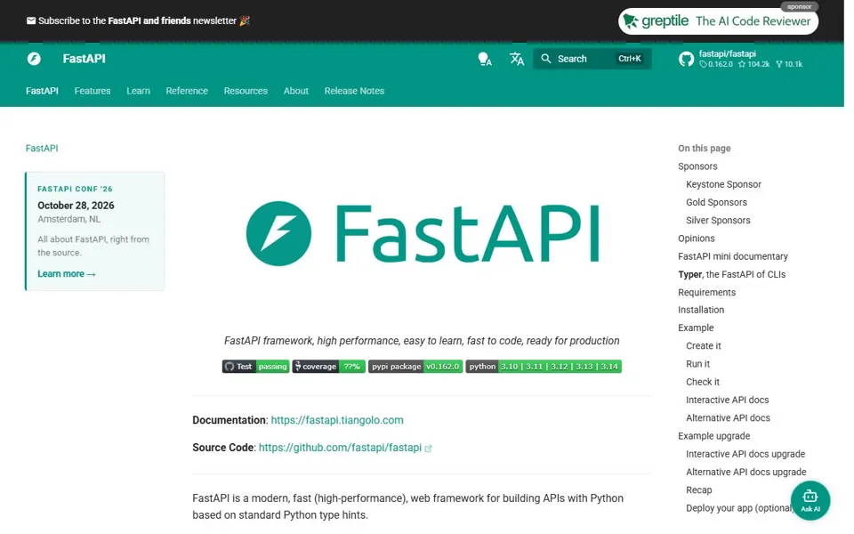Click the October 28, 2026 conference date
The height and width of the screenshot is (534, 854).
[76, 206]
